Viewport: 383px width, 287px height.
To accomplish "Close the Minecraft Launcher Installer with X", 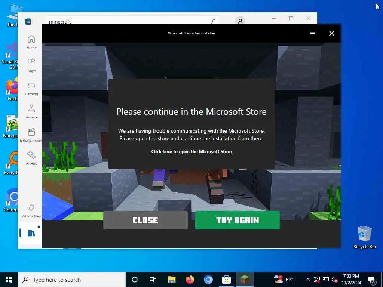I will 331,33.
